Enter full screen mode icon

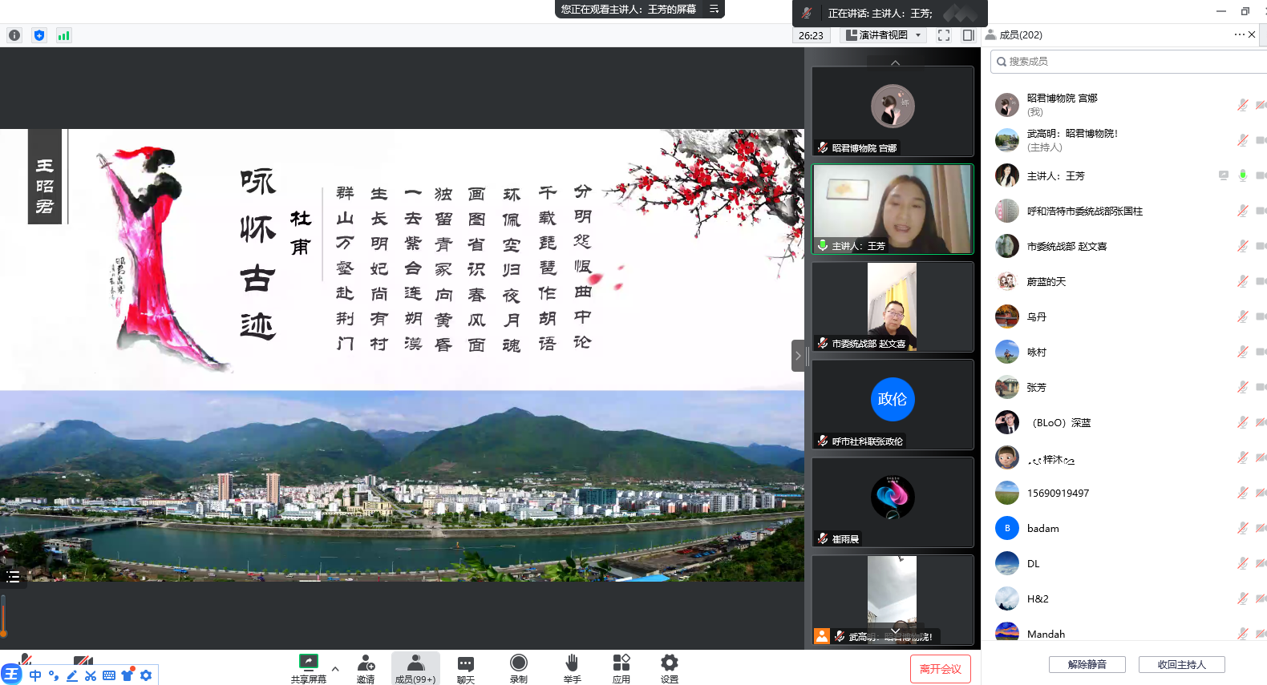944,35
